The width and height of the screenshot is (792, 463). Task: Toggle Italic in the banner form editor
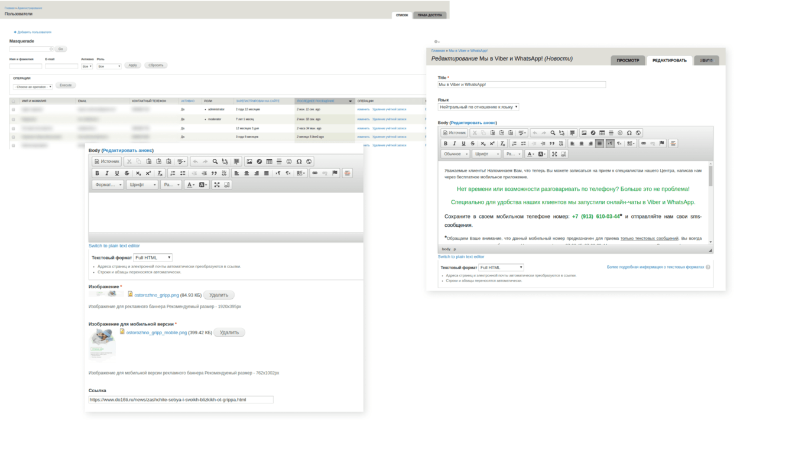107,173
